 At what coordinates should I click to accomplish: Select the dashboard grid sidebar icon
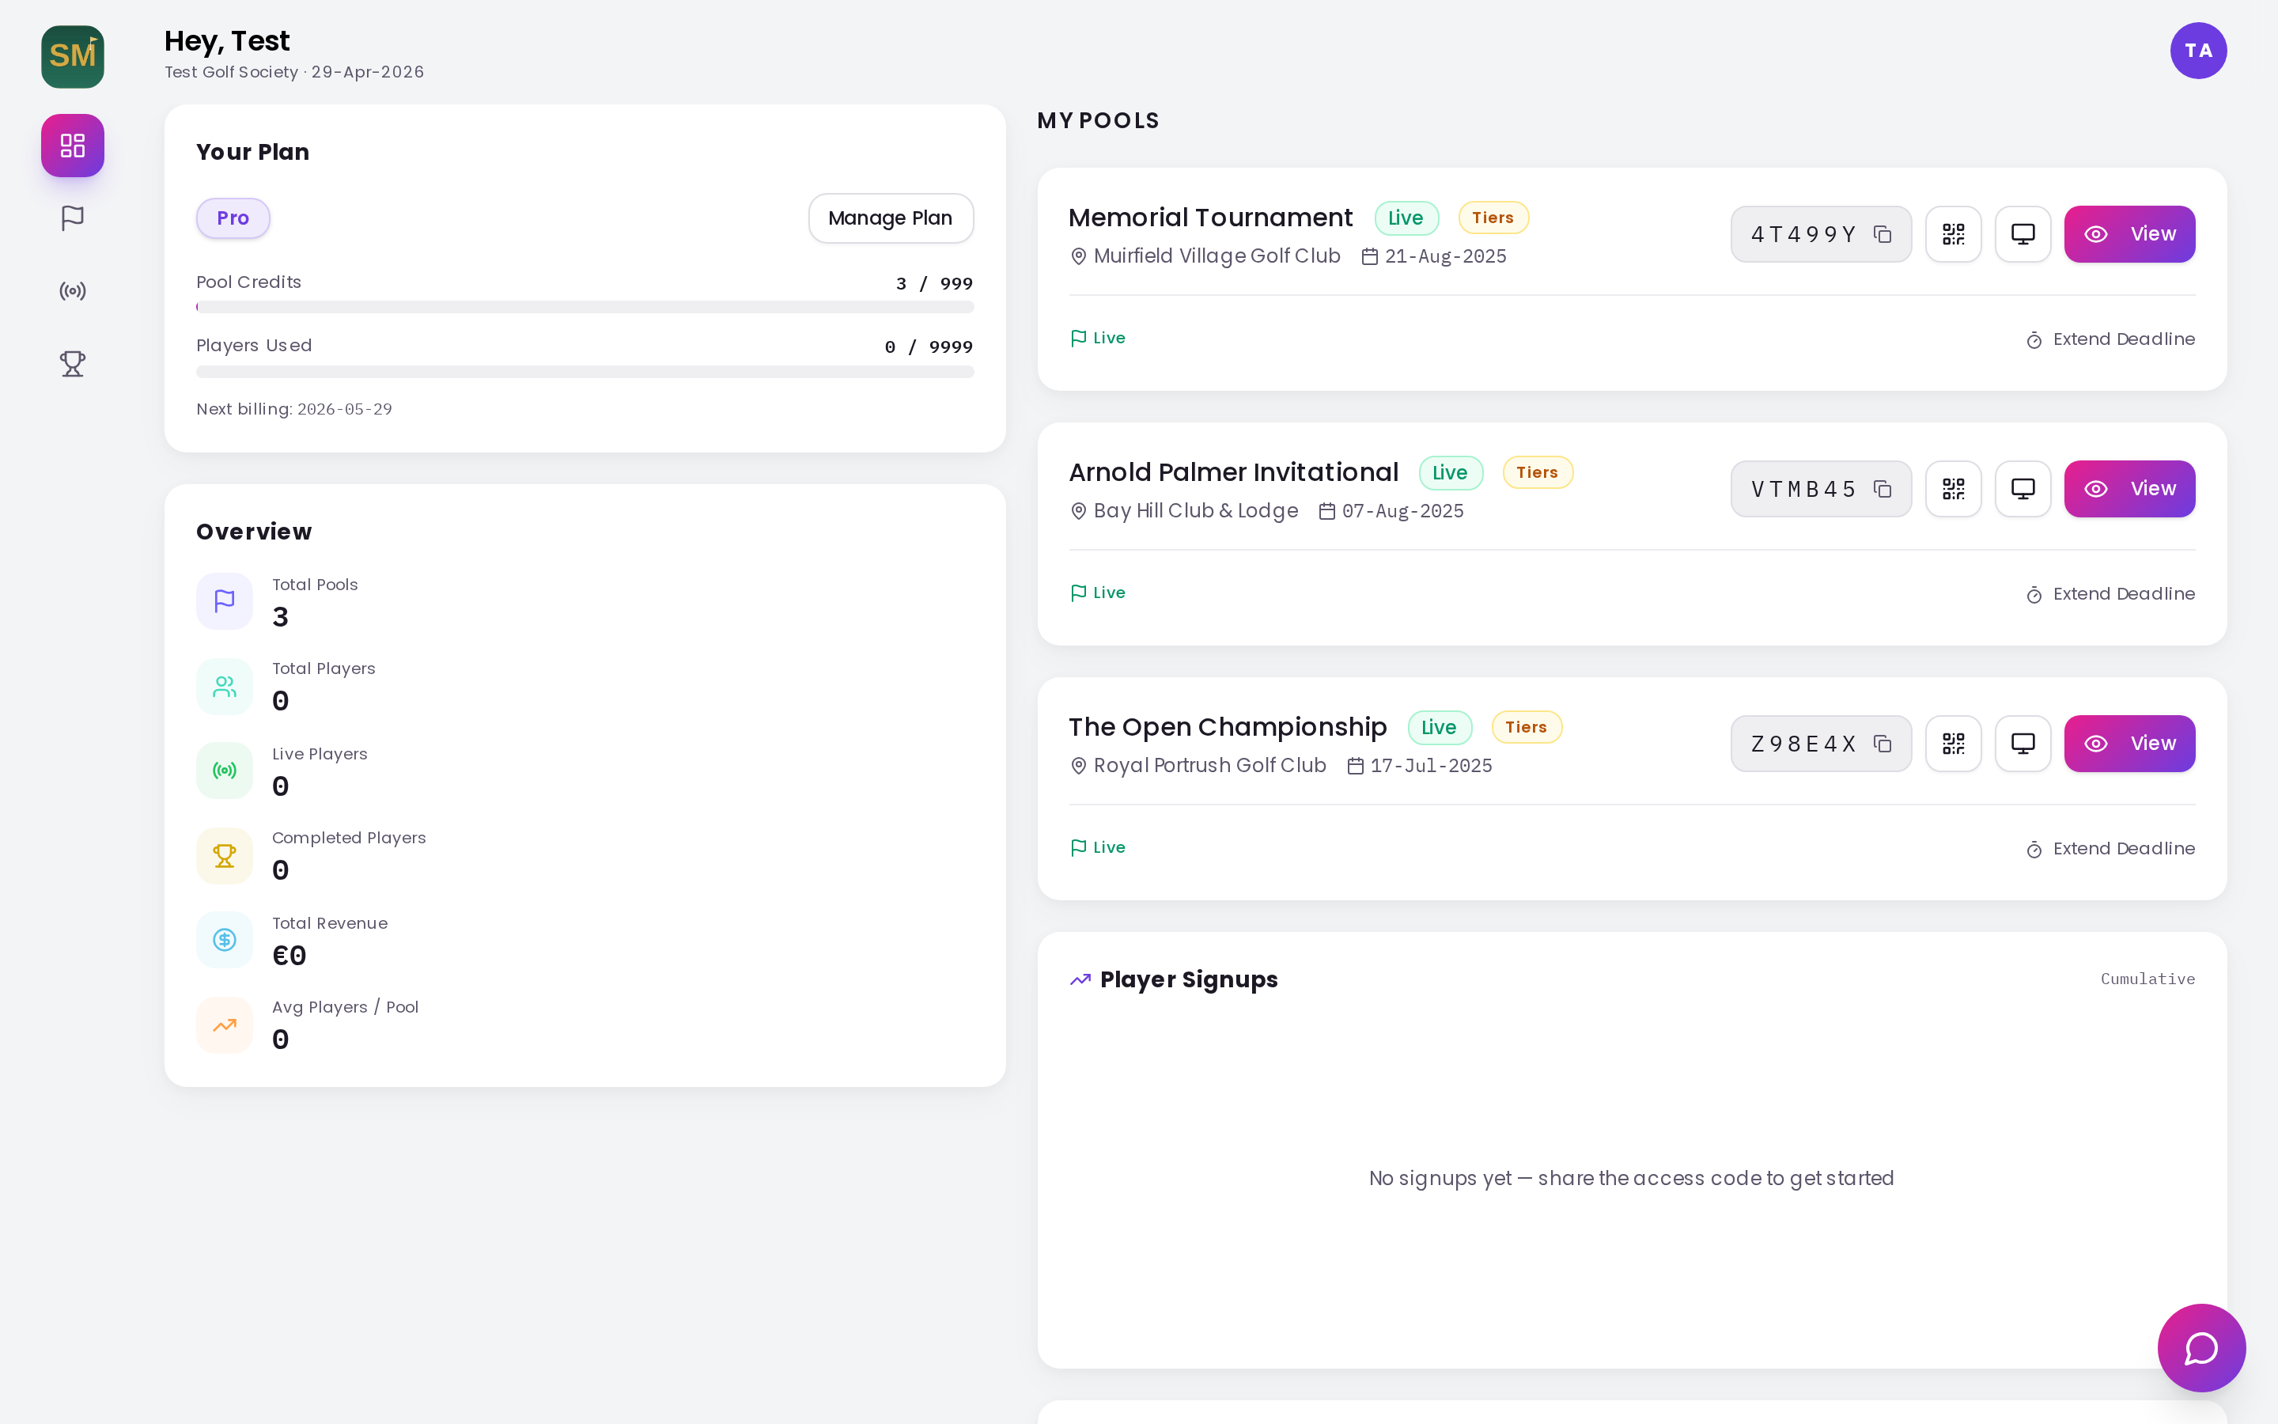(x=73, y=145)
